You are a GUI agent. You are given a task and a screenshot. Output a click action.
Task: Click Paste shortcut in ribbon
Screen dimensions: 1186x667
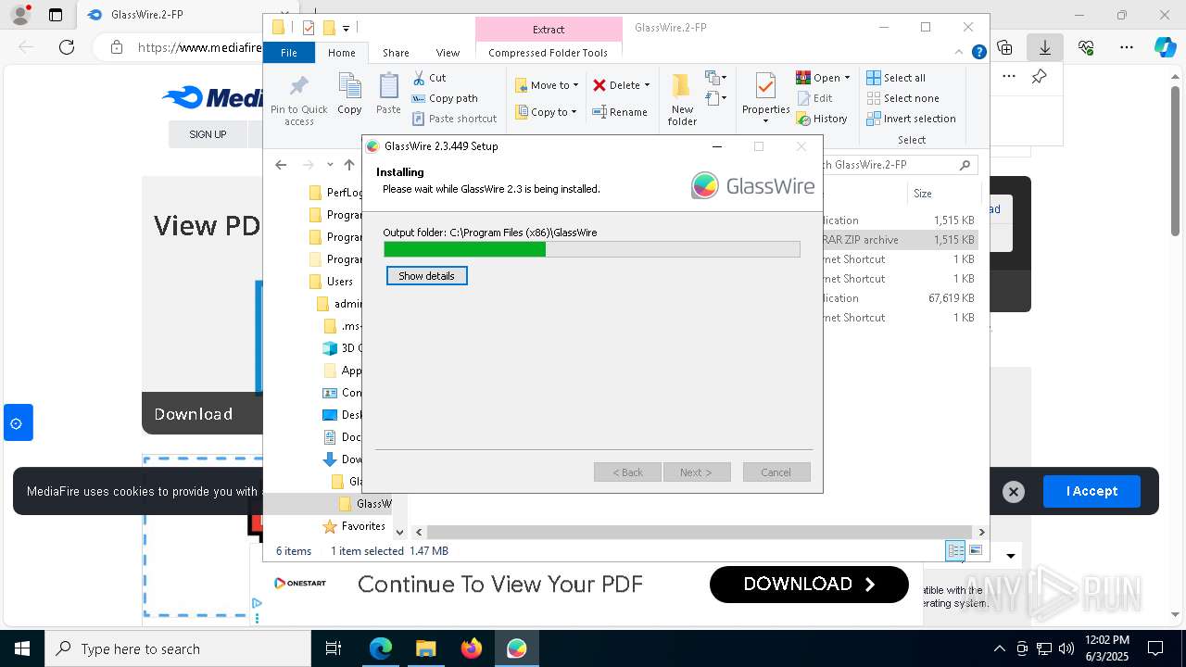click(x=454, y=119)
